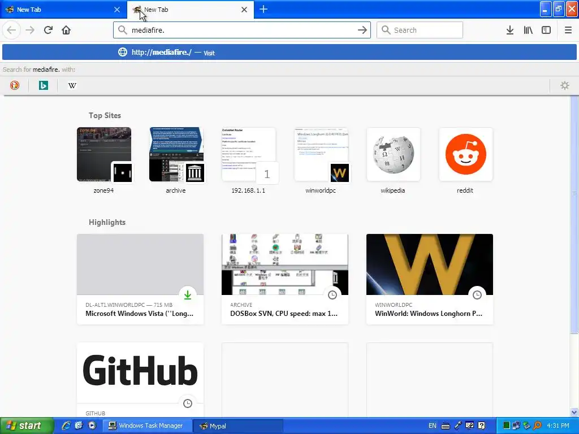Open search settings gear icon
The image size is (579, 434).
point(565,85)
